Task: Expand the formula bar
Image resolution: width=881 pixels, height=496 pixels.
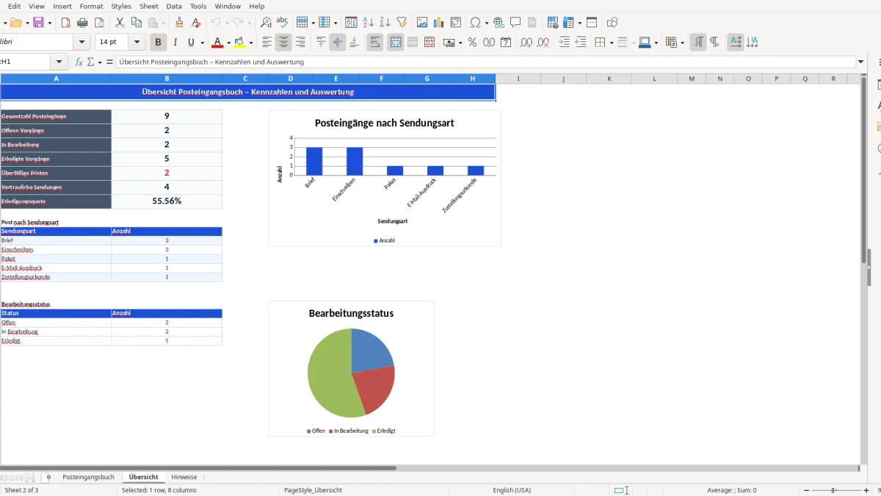Action: (861, 62)
